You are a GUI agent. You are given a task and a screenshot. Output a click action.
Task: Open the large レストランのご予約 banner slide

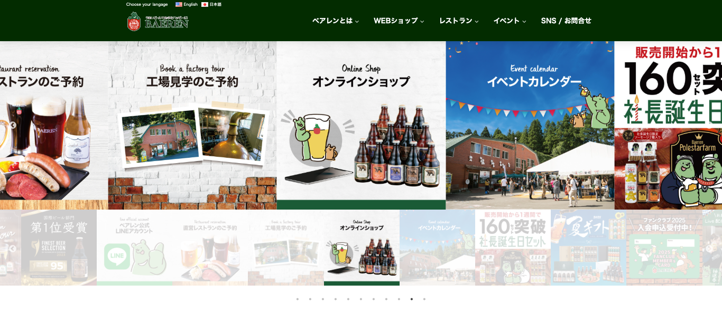[54, 126]
